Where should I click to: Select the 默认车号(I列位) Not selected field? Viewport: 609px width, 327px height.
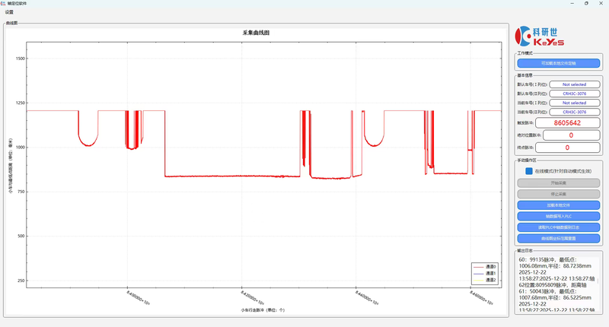[574, 84]
